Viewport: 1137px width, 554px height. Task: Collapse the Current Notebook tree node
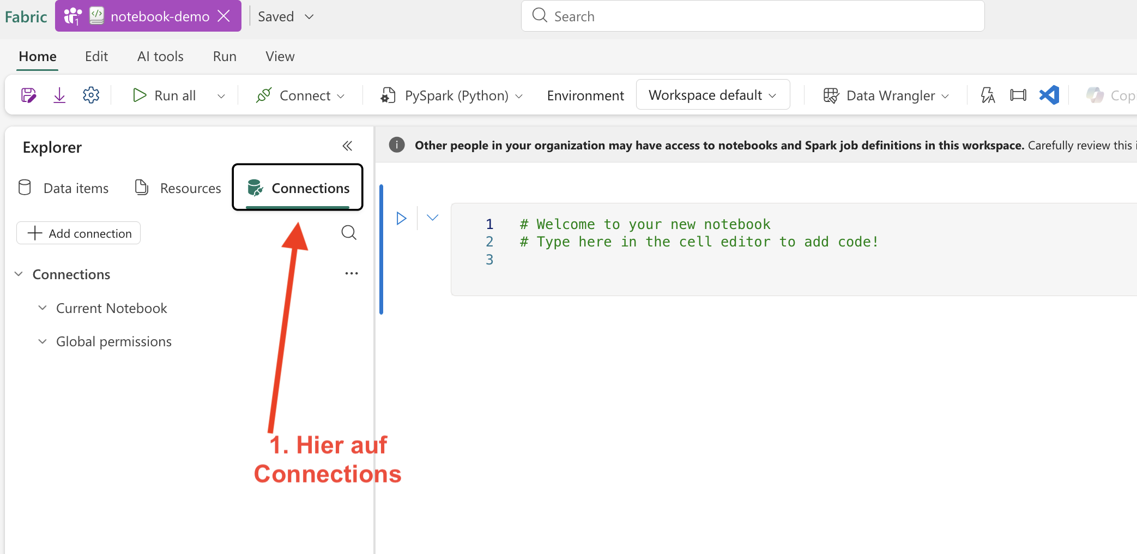(43, 308)
